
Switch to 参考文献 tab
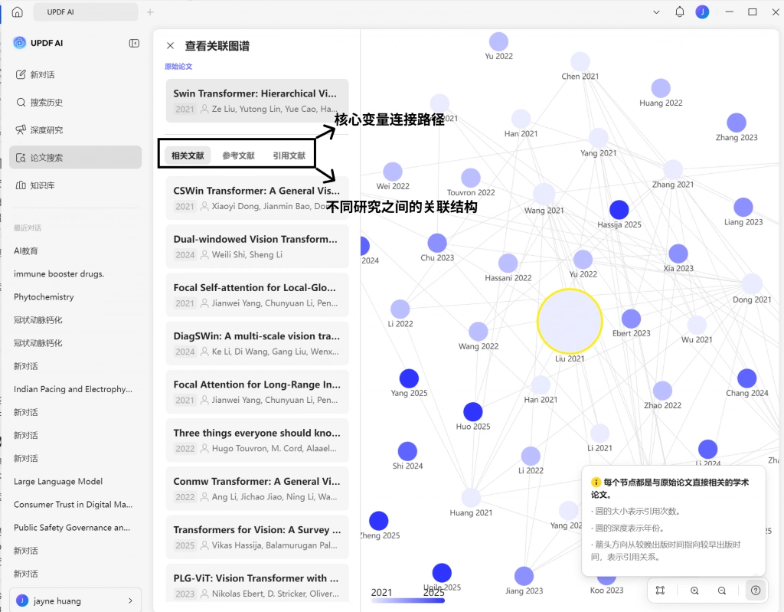239,155
